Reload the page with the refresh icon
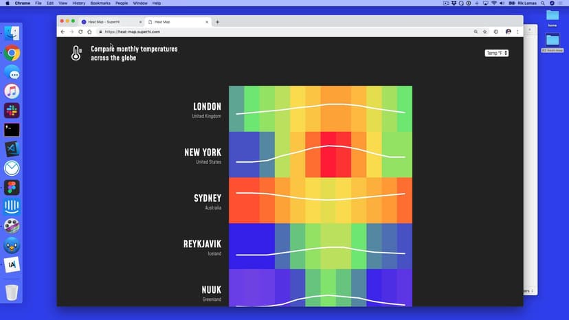 pyautogui.click(x=80, y=32)
